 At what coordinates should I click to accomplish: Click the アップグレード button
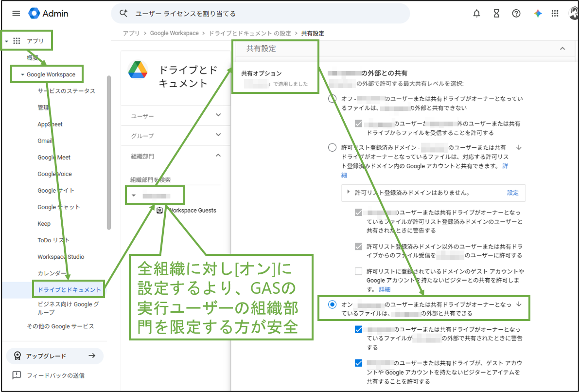pos(54,356)
